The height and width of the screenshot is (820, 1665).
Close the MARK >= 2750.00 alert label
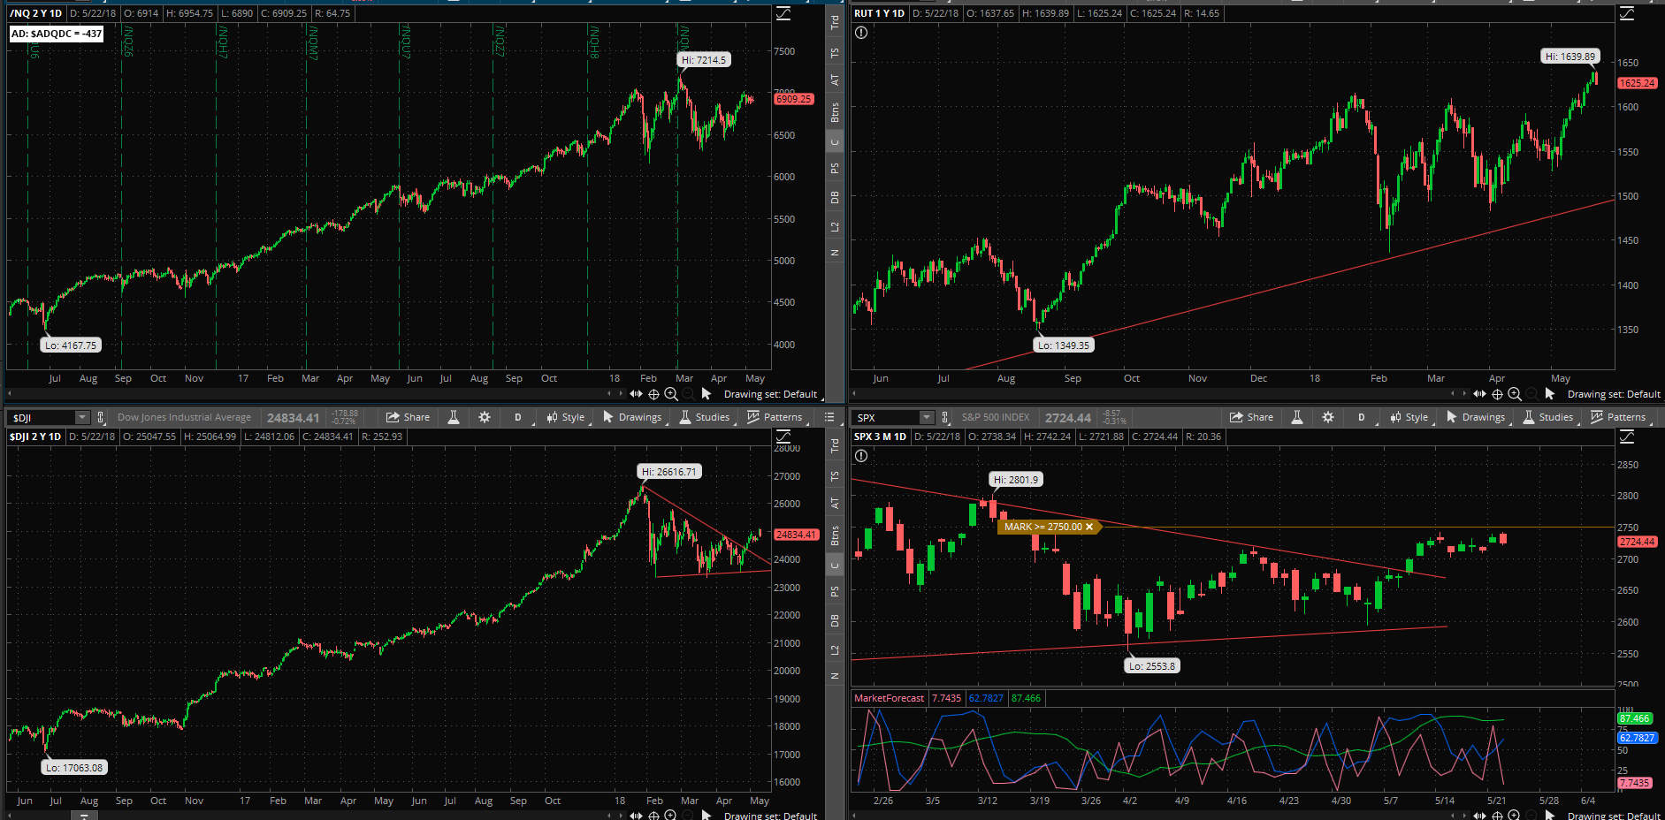click(x=1089, y=527)
